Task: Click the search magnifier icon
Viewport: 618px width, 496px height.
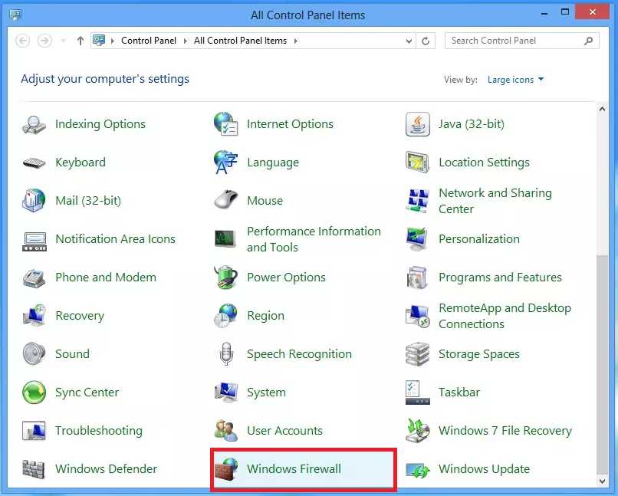Action: [x=588, y=41]
